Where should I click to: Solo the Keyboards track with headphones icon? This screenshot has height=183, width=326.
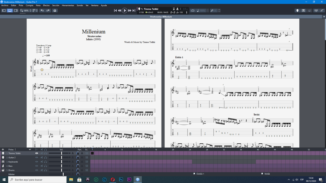click(x=46, y=162)
